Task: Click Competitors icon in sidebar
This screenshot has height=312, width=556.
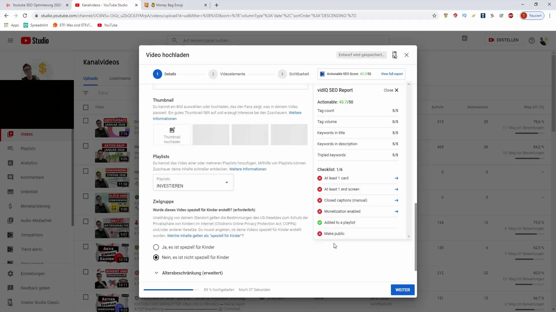Action: point(10,235)
